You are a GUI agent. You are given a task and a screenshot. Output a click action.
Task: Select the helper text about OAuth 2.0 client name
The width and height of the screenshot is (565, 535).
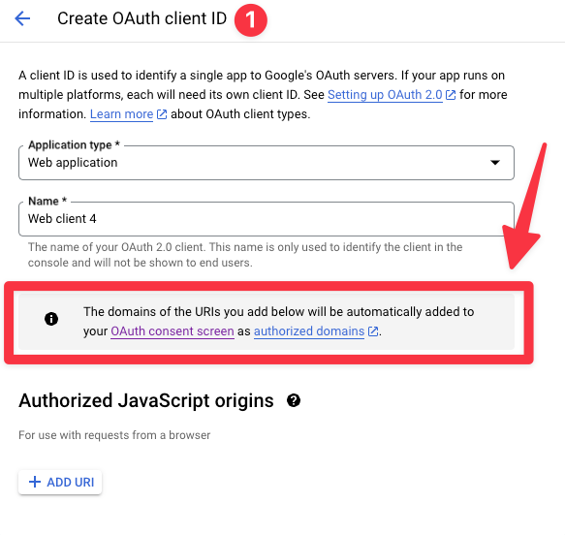(245, 255)
